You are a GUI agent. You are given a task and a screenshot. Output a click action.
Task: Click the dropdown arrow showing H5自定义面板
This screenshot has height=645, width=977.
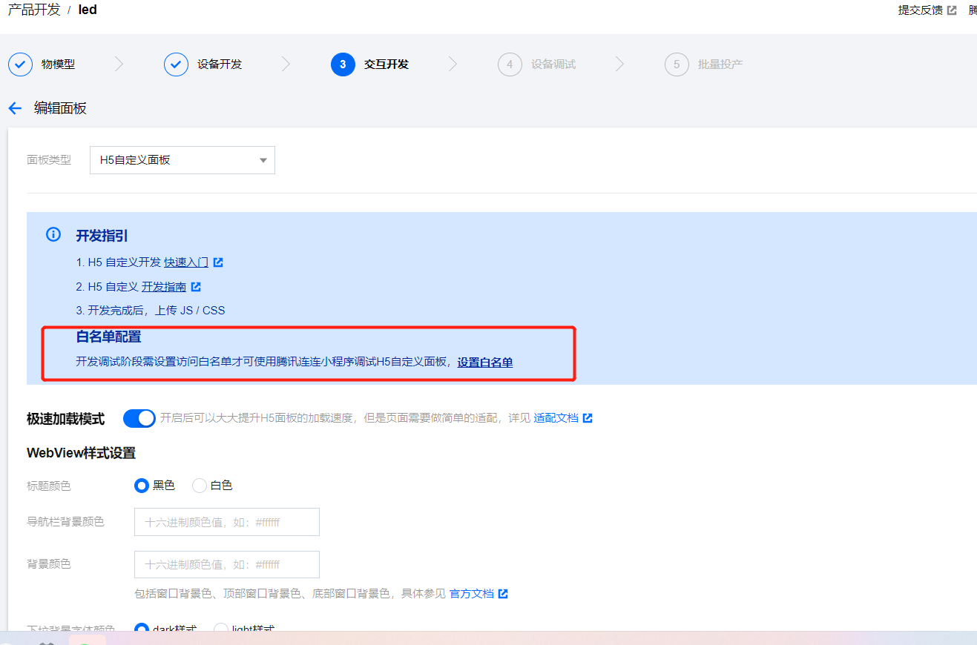(x=262, y=160)
